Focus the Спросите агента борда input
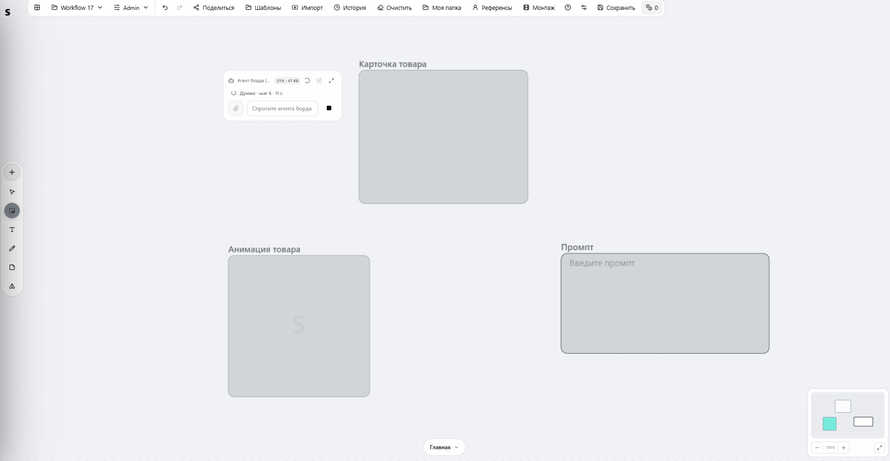890x461 pixels. pos(282,109)
